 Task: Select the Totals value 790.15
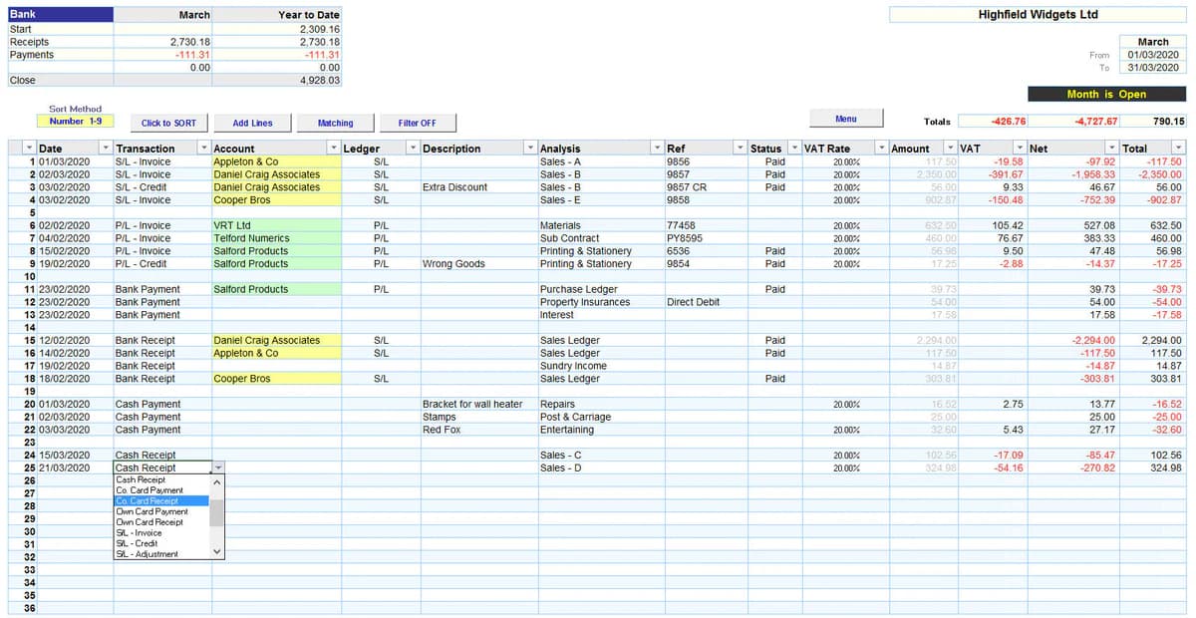[1154, 122]
